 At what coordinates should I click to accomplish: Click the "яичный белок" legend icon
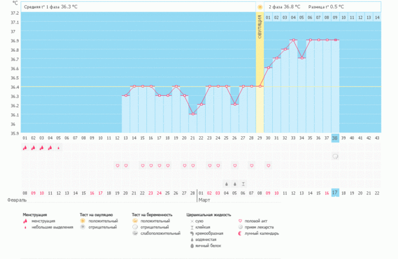point(191,245)
